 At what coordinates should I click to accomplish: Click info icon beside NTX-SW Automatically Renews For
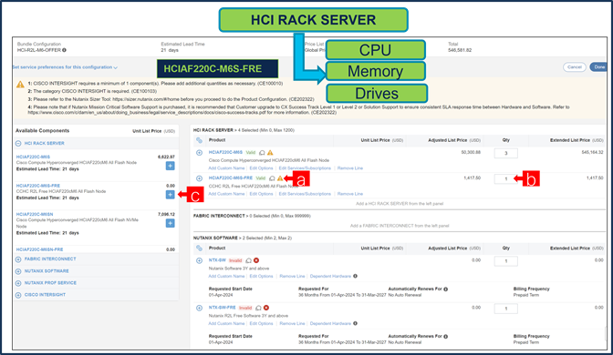[446, 289]
